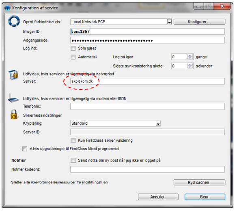Enable Send notits om ny post
Image resolution: width=237 pixels, height=211 pixels.
point(73,160)
